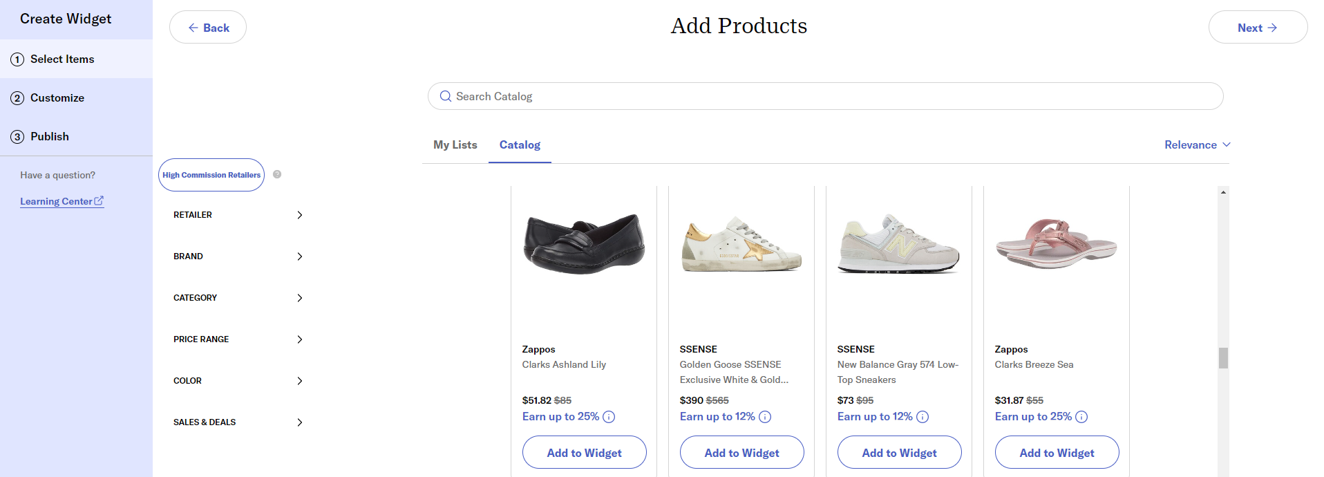
Task: Switch to the My Lists tab
Action: (x=455, y=144)
